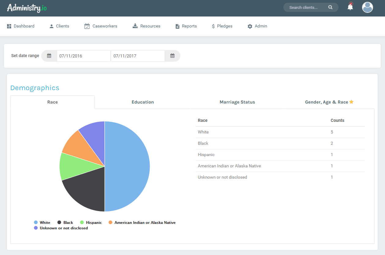The height and width of the screenshot is (255, 385).
Task: Toggle Black series in chart legend
Action: (x=65, y=223)
